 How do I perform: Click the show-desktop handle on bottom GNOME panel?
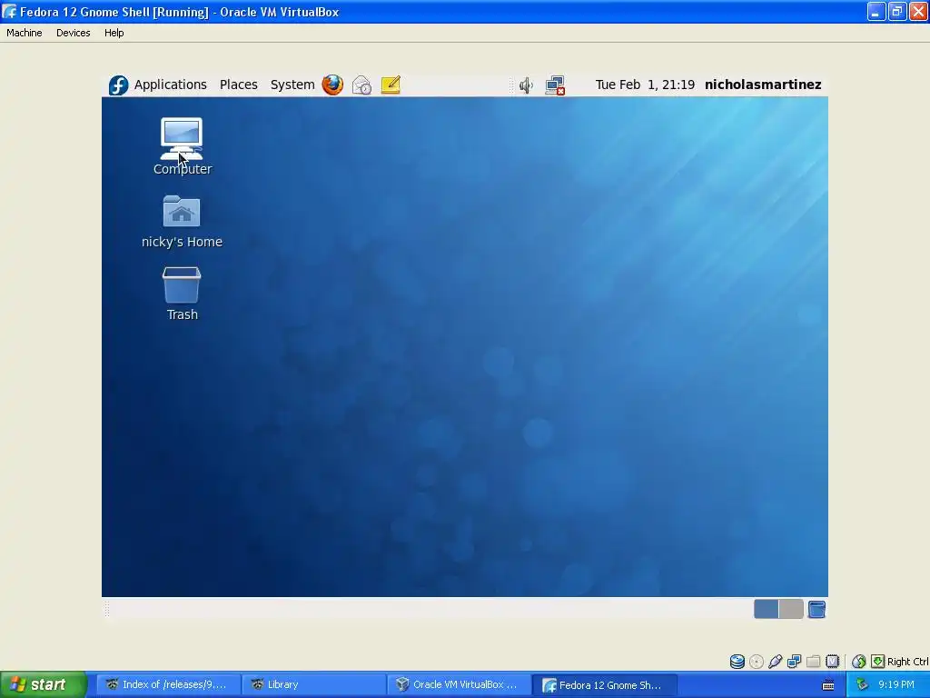tap(107, 609)
